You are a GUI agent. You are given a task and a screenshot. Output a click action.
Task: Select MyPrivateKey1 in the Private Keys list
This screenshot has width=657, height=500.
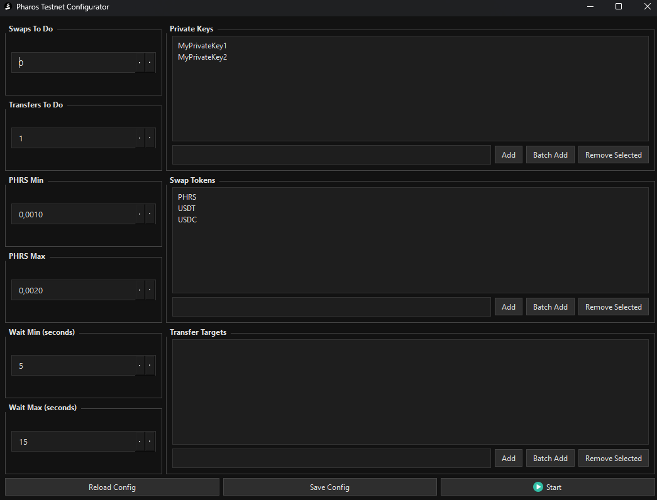point(202,46)
